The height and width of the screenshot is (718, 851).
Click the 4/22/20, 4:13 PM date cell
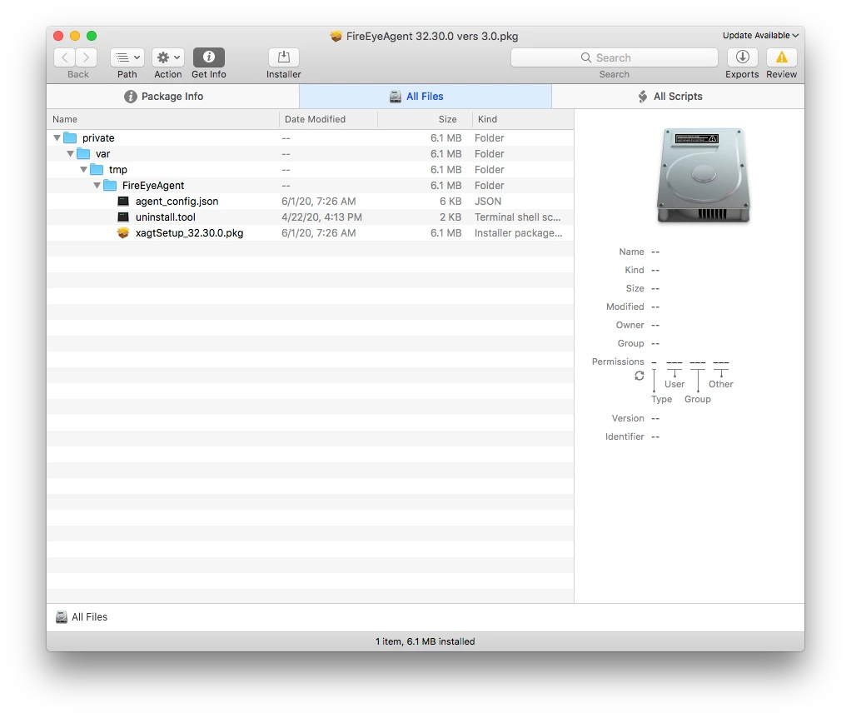point(322,217)
